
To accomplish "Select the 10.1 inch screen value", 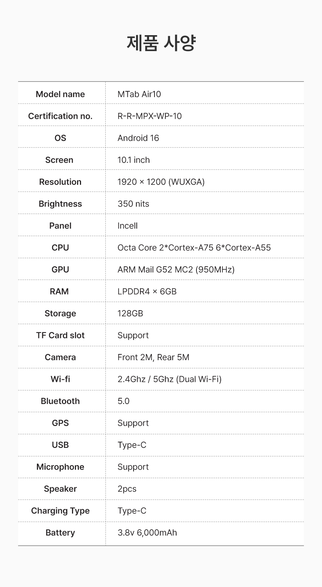I will [134, 160].
